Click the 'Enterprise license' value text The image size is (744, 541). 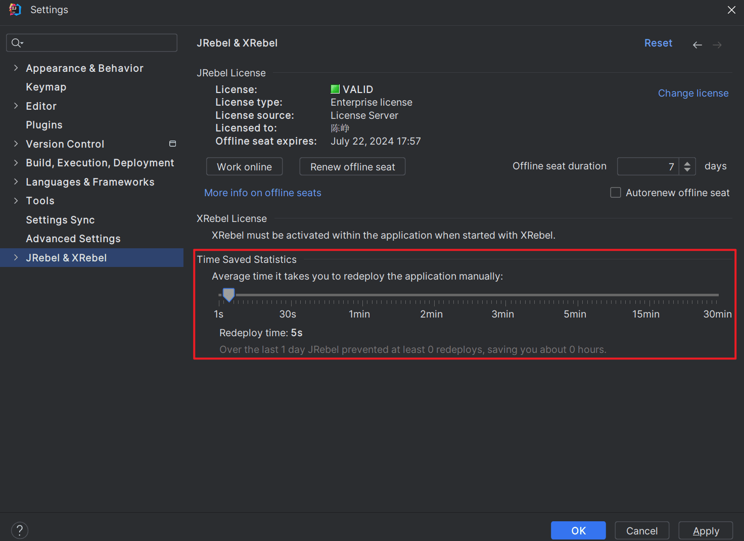pos(371,102)
